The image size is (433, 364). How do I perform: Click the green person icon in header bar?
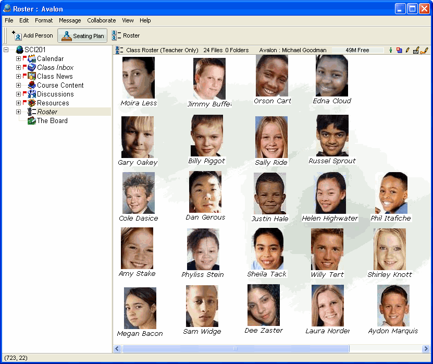click(391, 51)
